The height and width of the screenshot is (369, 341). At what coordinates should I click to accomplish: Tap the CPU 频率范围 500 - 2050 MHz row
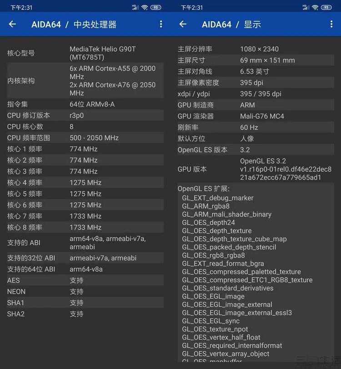click(x=85, y=138)
